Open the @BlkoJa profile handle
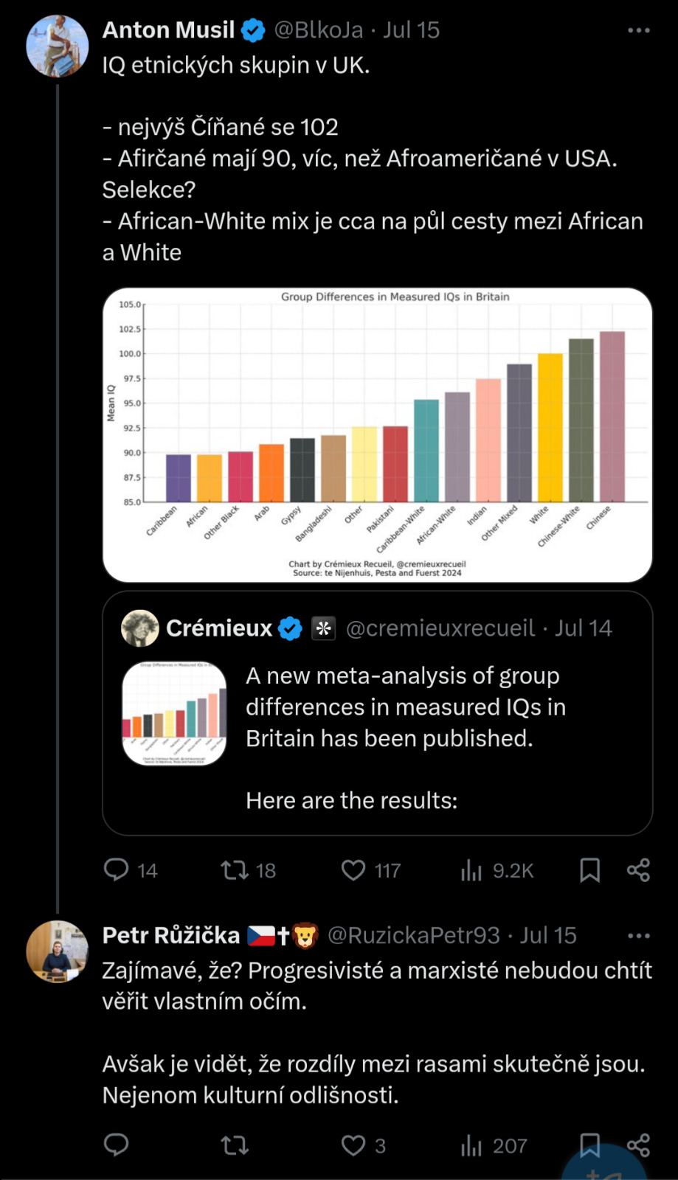The image size is (678, 1180). click(x=319, y=30)
